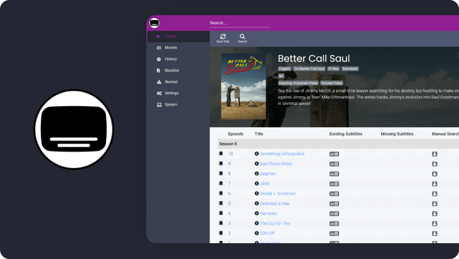
Task: Click info icon beside Dedicado a Max
Action: coord(256,203)
